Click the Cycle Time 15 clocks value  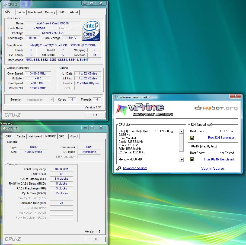coord(61,193)
